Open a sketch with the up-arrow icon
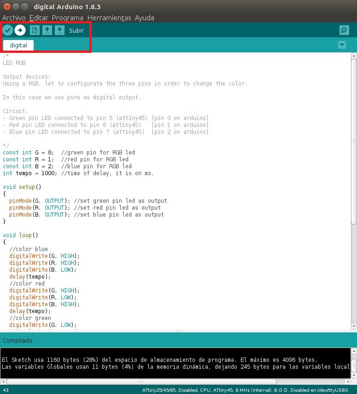Viewport: 357px width, 394px height. click(x=47, y=30)
